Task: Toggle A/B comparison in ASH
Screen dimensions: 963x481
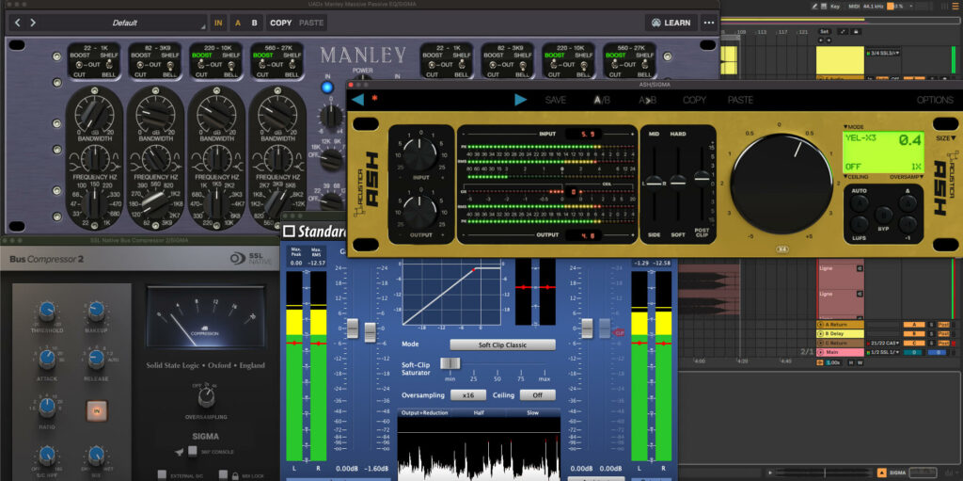Action: [602, 100]
